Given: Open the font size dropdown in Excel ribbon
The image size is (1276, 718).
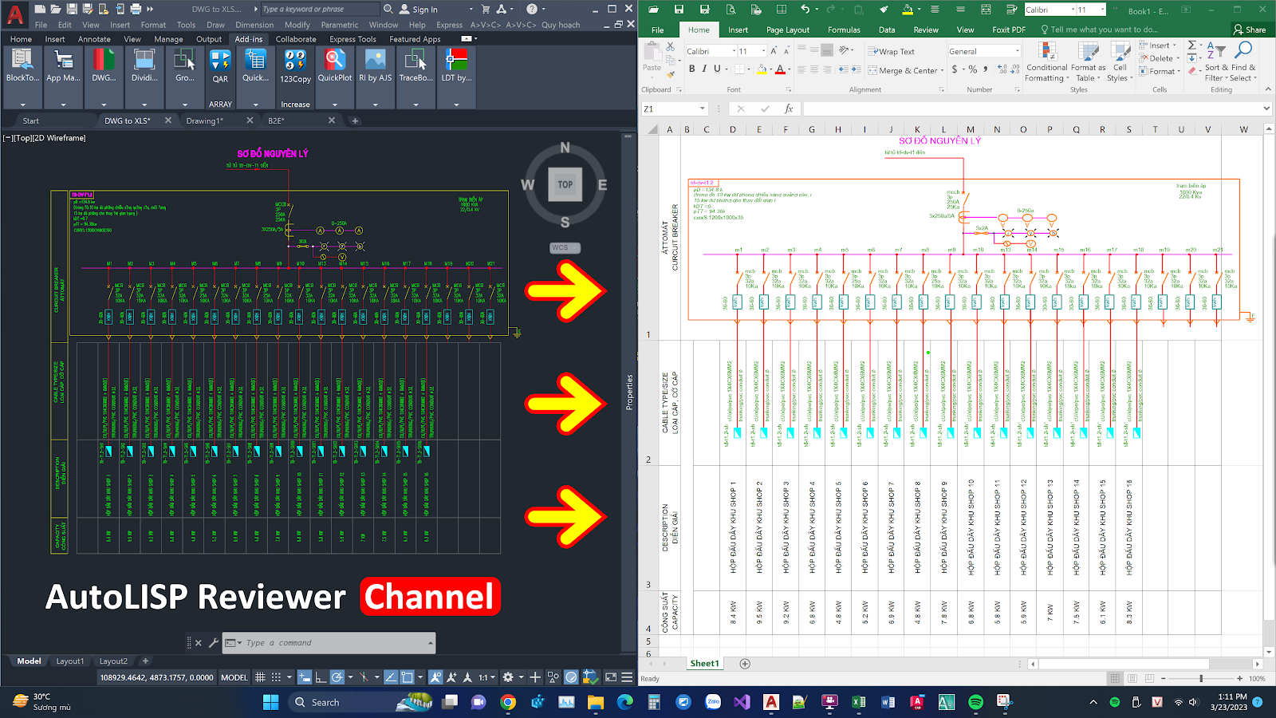Looking at the screenshot, I should click(x=763, y=51).
